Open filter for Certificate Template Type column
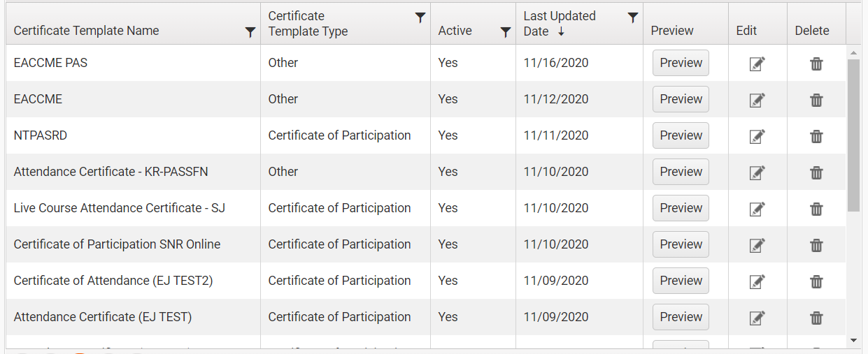Image resolution: width=868 pixels, height=354 pixels. pyautogui.click(x=420, y=18)
